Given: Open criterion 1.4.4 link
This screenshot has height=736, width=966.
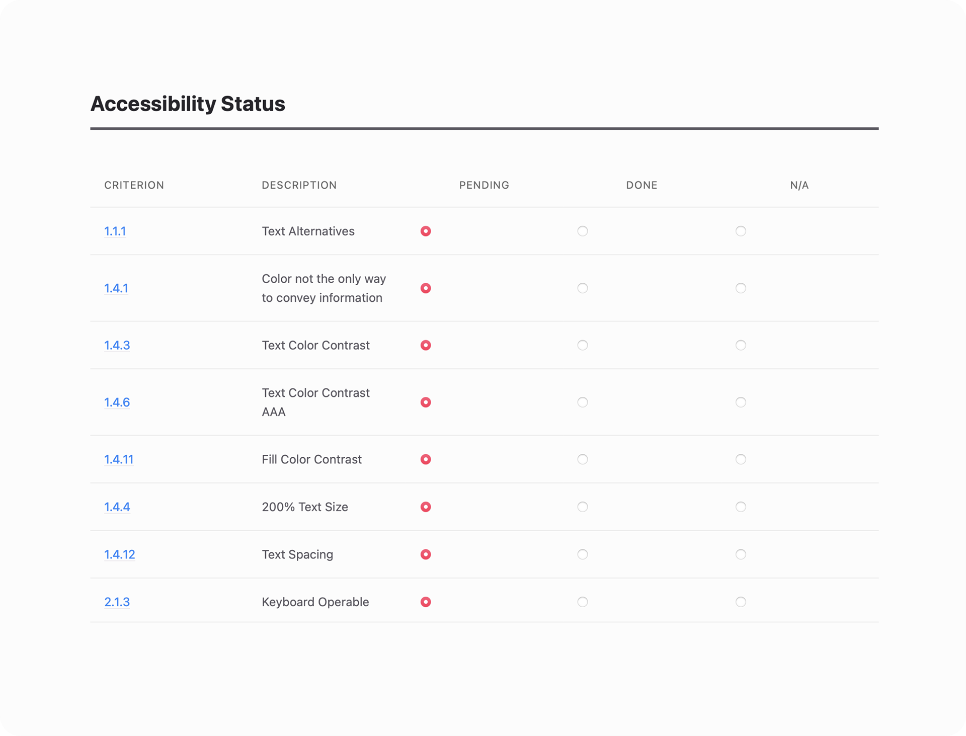Looking at the screenshot, I should (x=117, y=507).
